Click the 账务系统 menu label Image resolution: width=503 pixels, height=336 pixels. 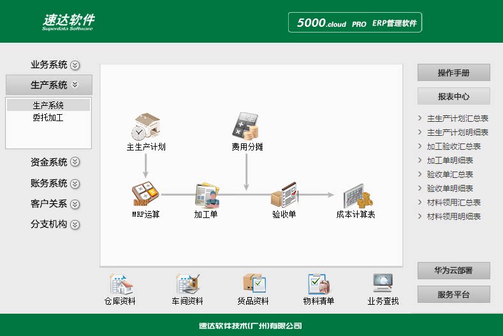pos(48,183)
